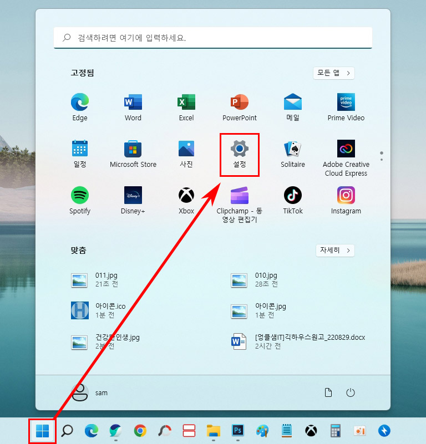Open Microsoft Store from pinned apps
The width and height of the screenshot is (426, 444).
click(x=133, y=154)
